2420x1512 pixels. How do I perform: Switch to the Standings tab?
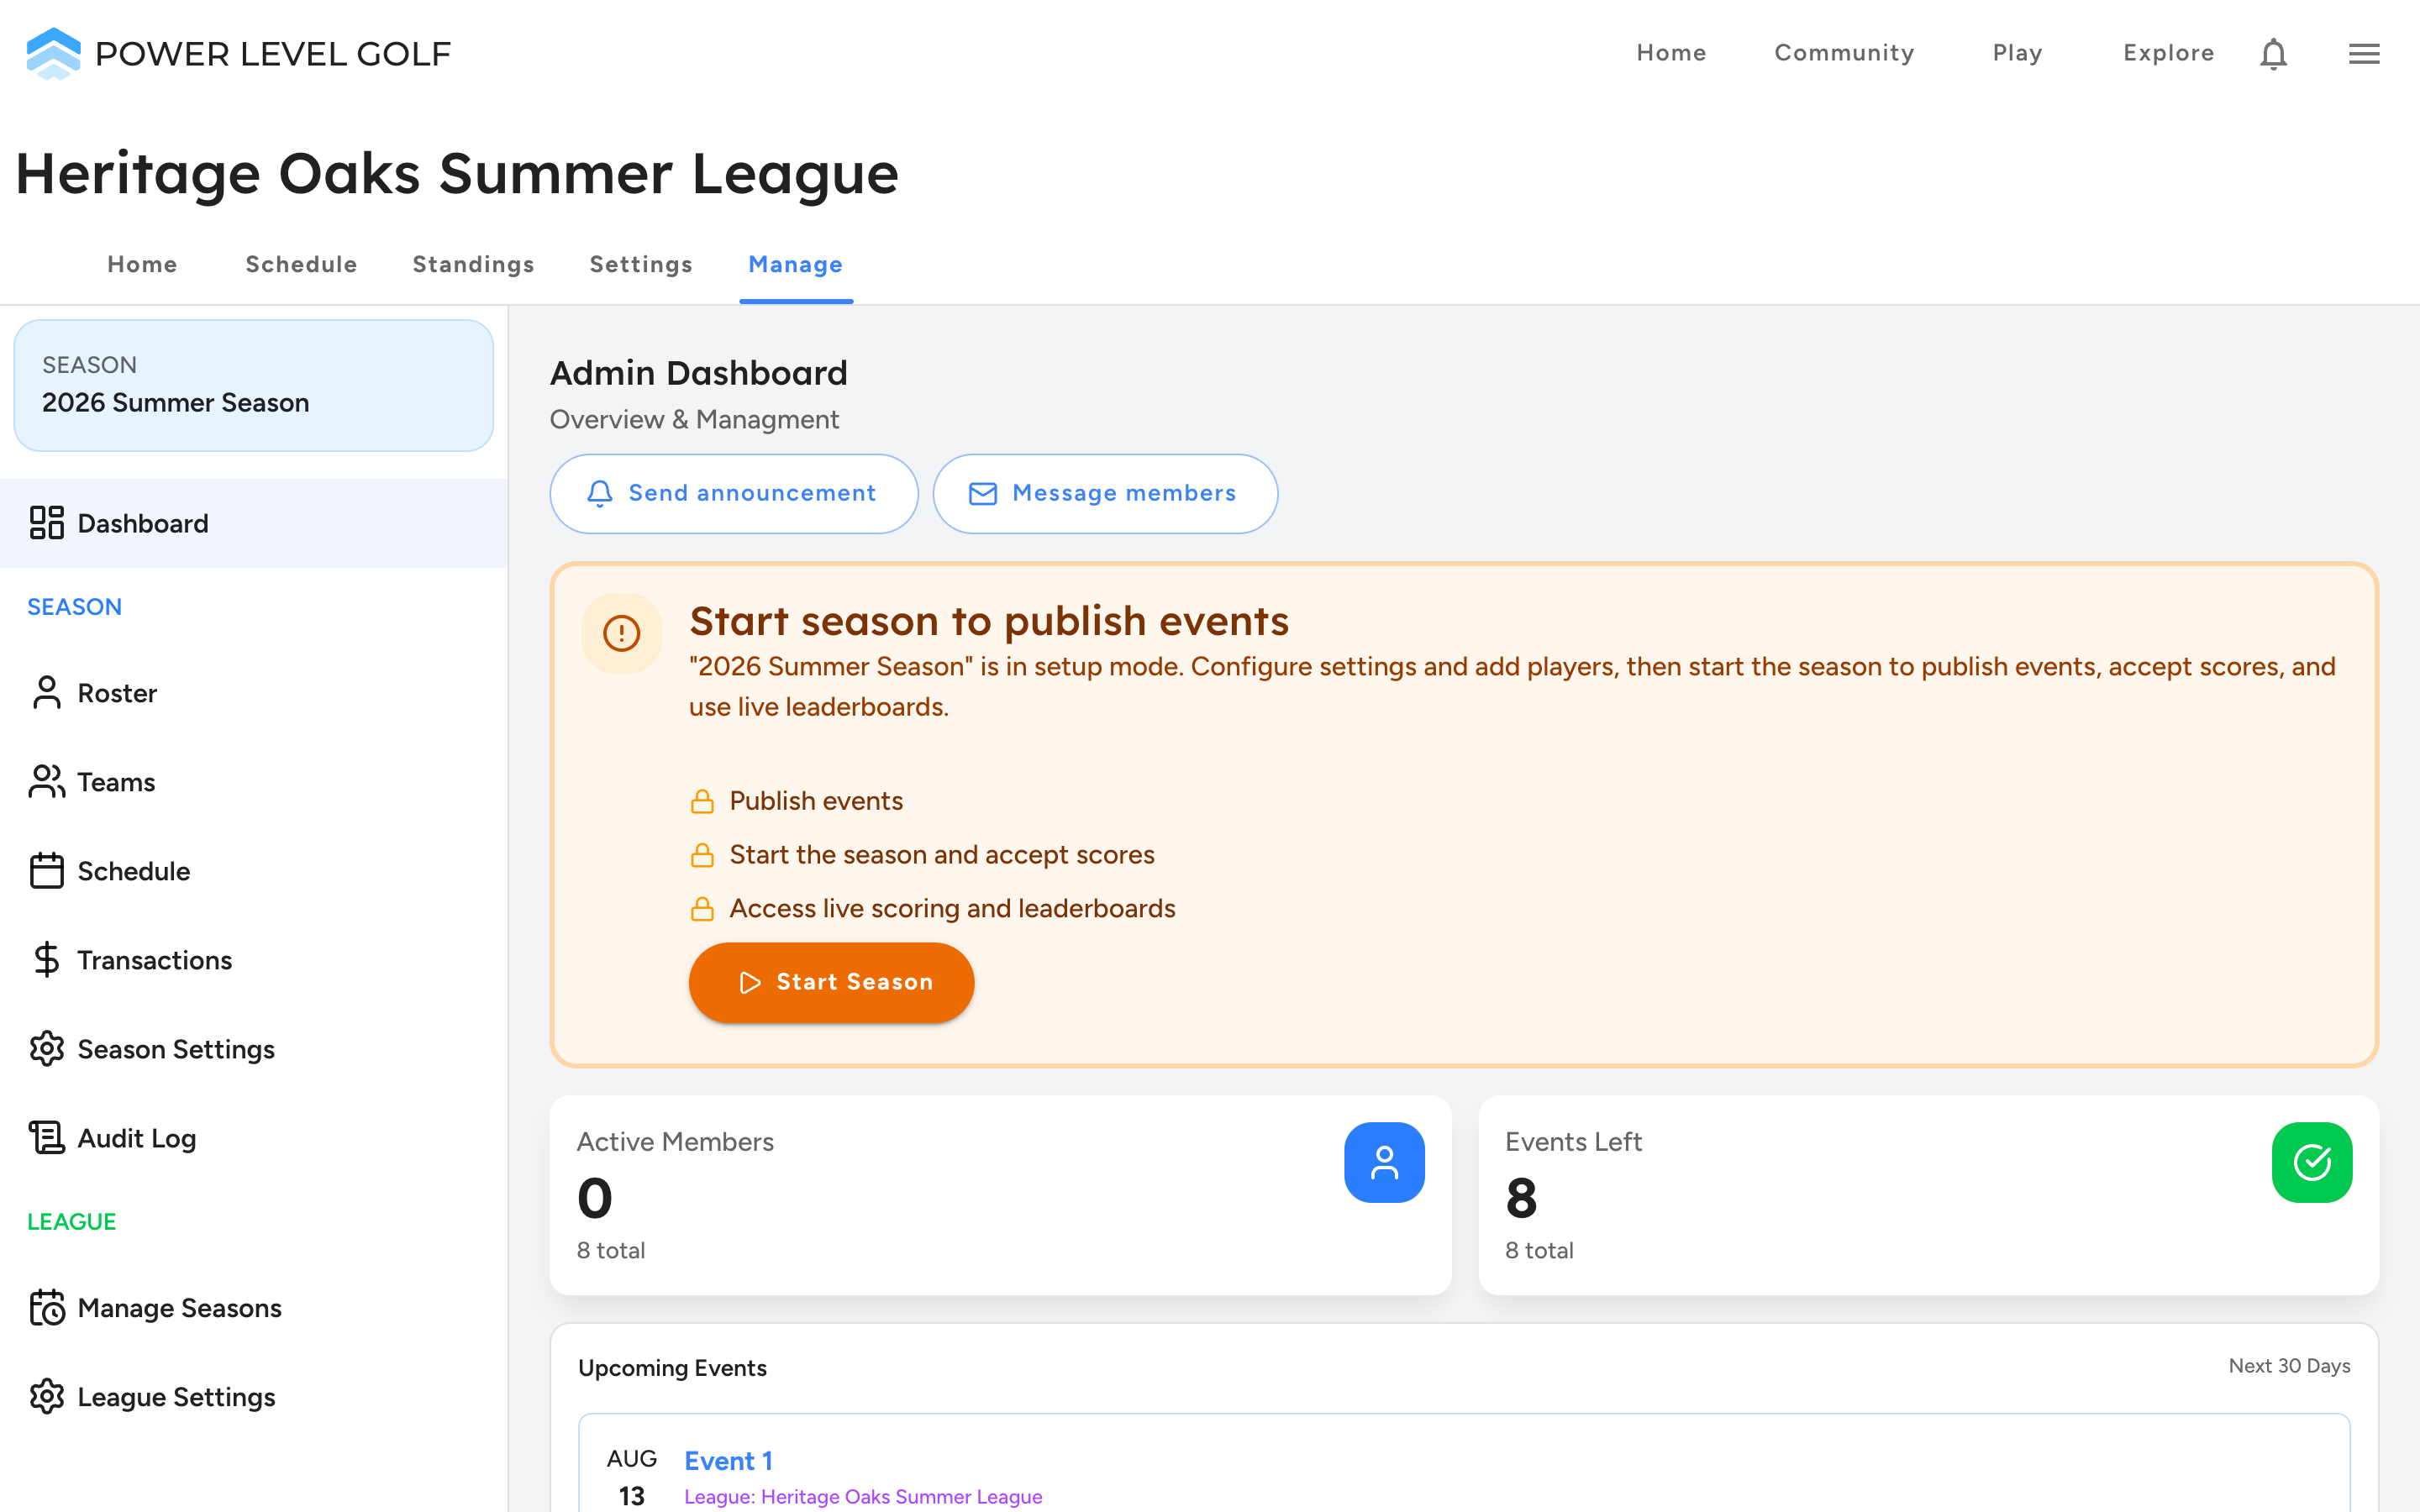[473, 264]
